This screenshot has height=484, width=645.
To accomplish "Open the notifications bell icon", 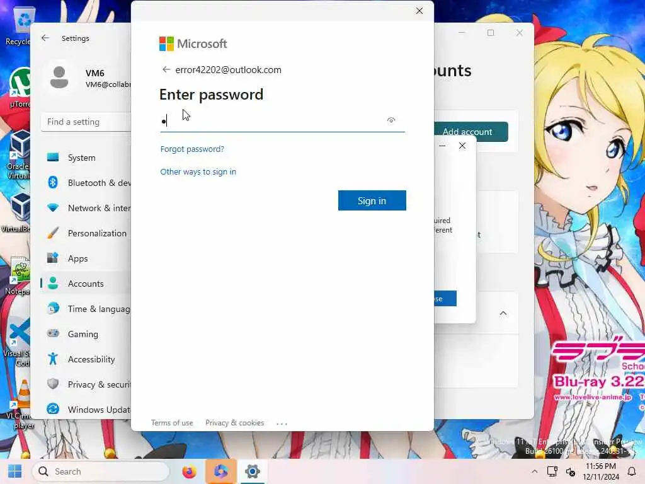I will click(x=632, y=471).
